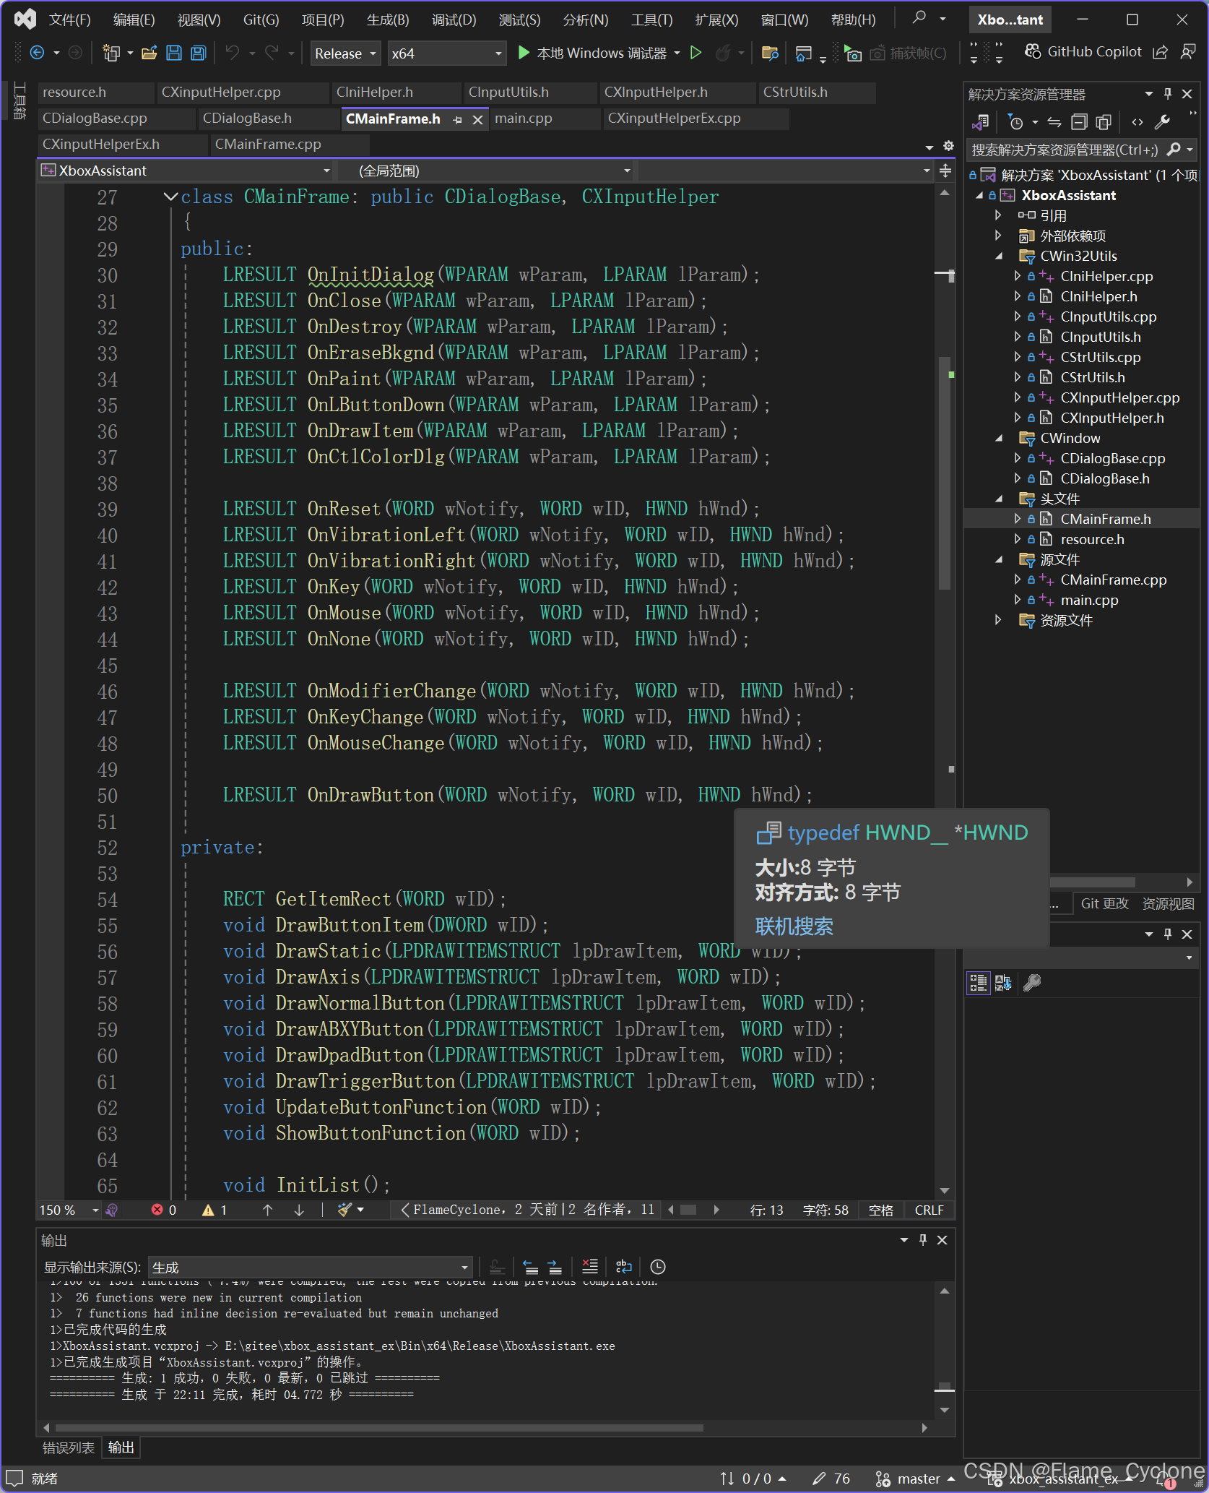This screenshot has height=1493, width=1209.
Task: Open the Tools menu
Action: pos(652,20)
